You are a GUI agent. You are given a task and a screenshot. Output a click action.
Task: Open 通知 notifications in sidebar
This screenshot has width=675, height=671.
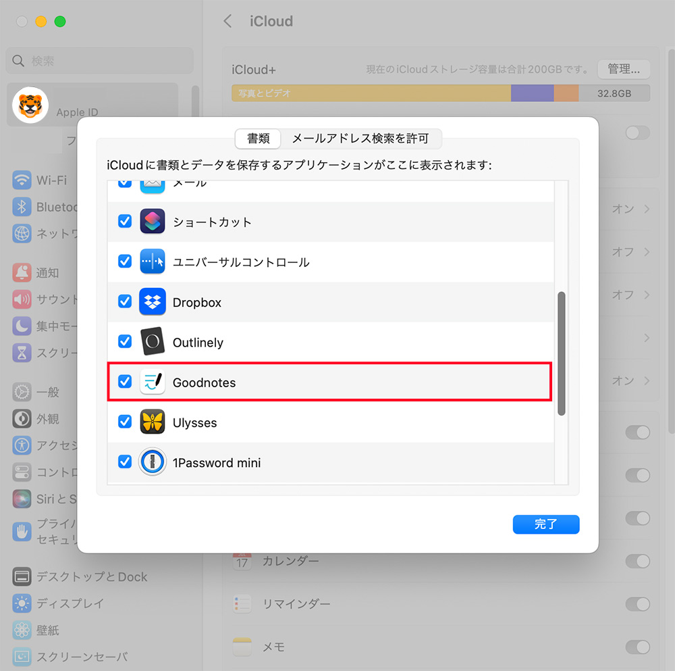pos(36,273)
